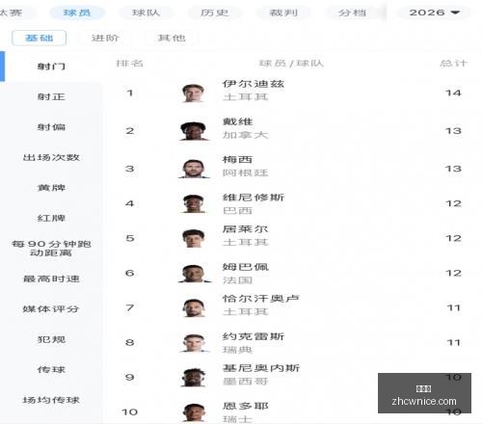This screenshot has height=424, width=482.
Task: Choose 射正 in the sidebar
Action: point(51,96)
